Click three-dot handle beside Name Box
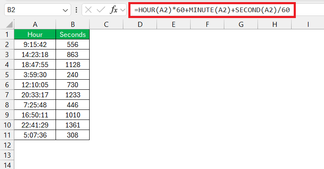This screenshot has height=169, width=324. pyautogui.click(x=77, y=10)
